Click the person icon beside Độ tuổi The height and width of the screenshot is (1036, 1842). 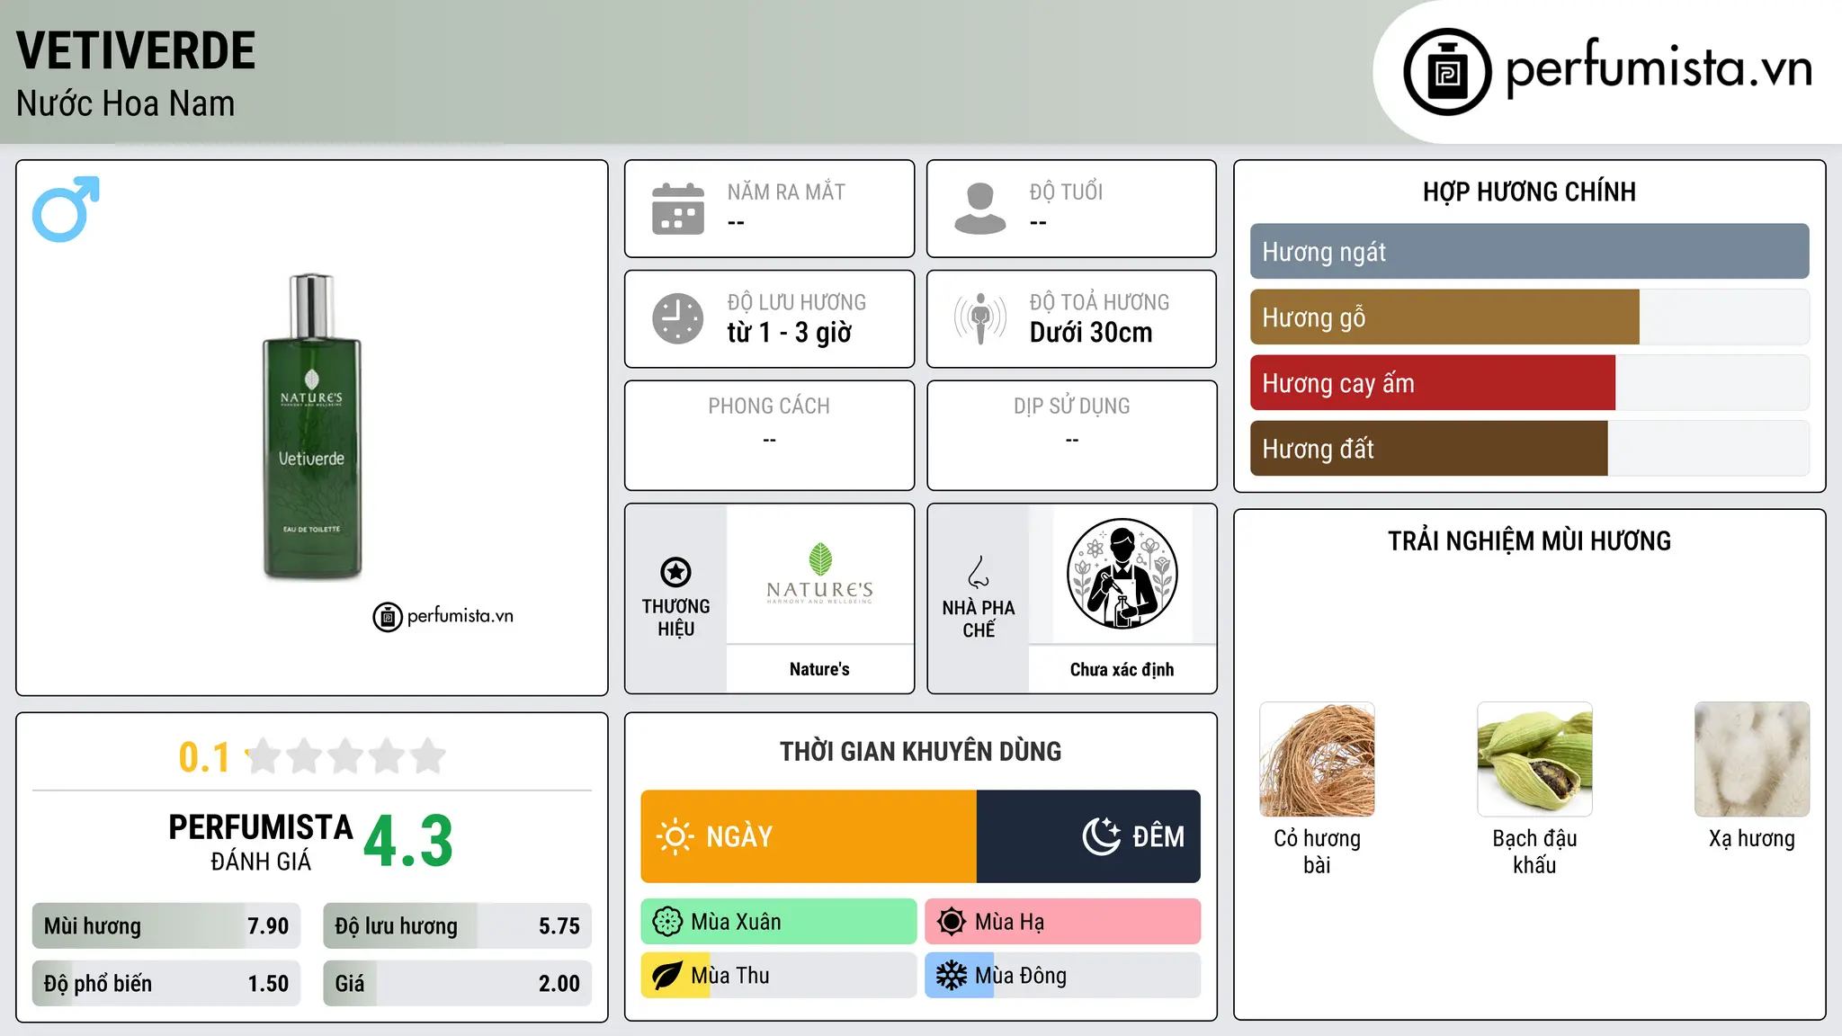coord(980,209)
